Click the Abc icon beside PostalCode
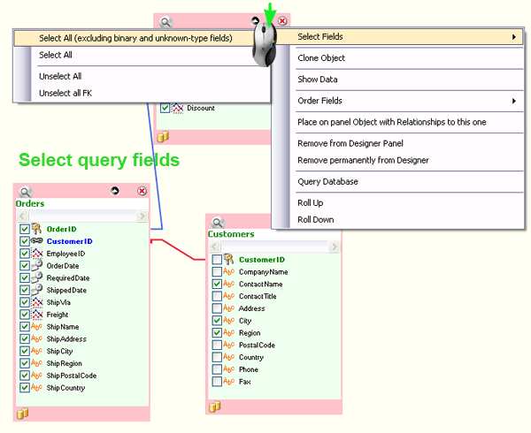 [x=229, y=345]
